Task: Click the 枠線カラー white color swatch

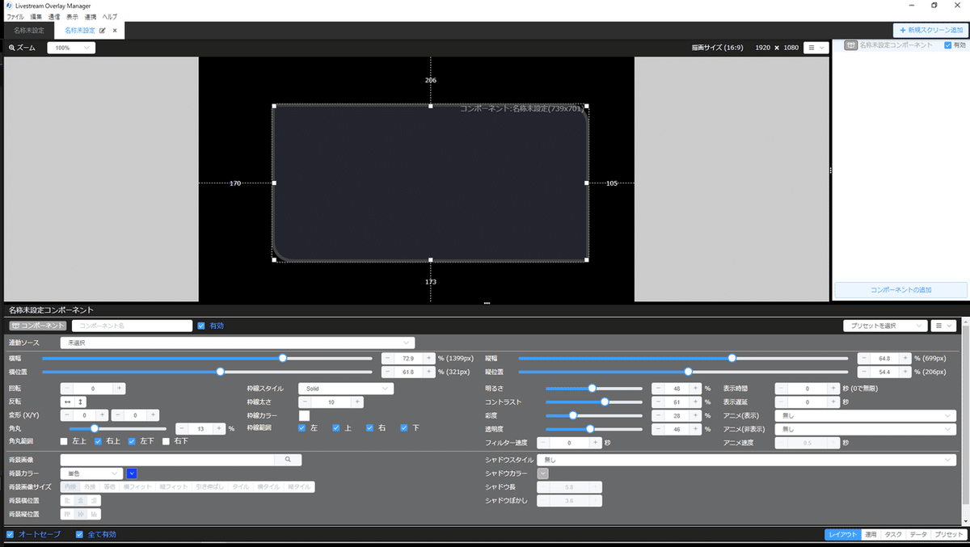Action: coord(305,415)
